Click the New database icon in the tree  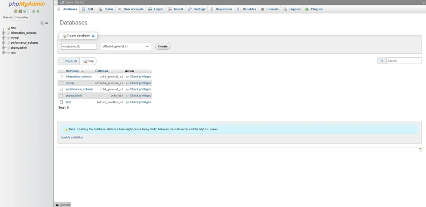coord(8,28)
